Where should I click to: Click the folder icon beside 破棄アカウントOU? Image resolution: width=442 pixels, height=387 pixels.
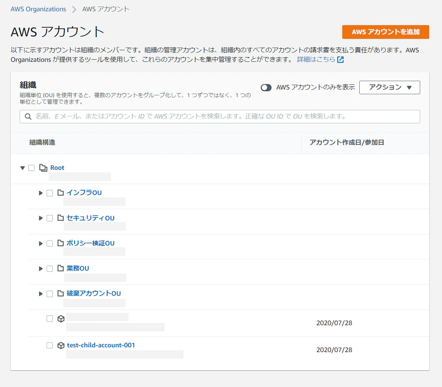click(61, 293)
